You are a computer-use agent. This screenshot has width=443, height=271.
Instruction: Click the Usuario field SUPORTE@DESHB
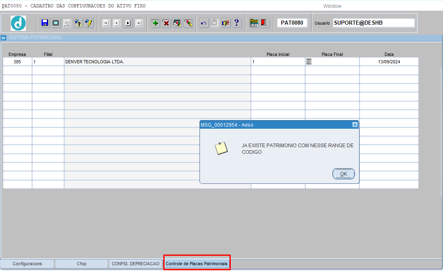tap(374, 23)
